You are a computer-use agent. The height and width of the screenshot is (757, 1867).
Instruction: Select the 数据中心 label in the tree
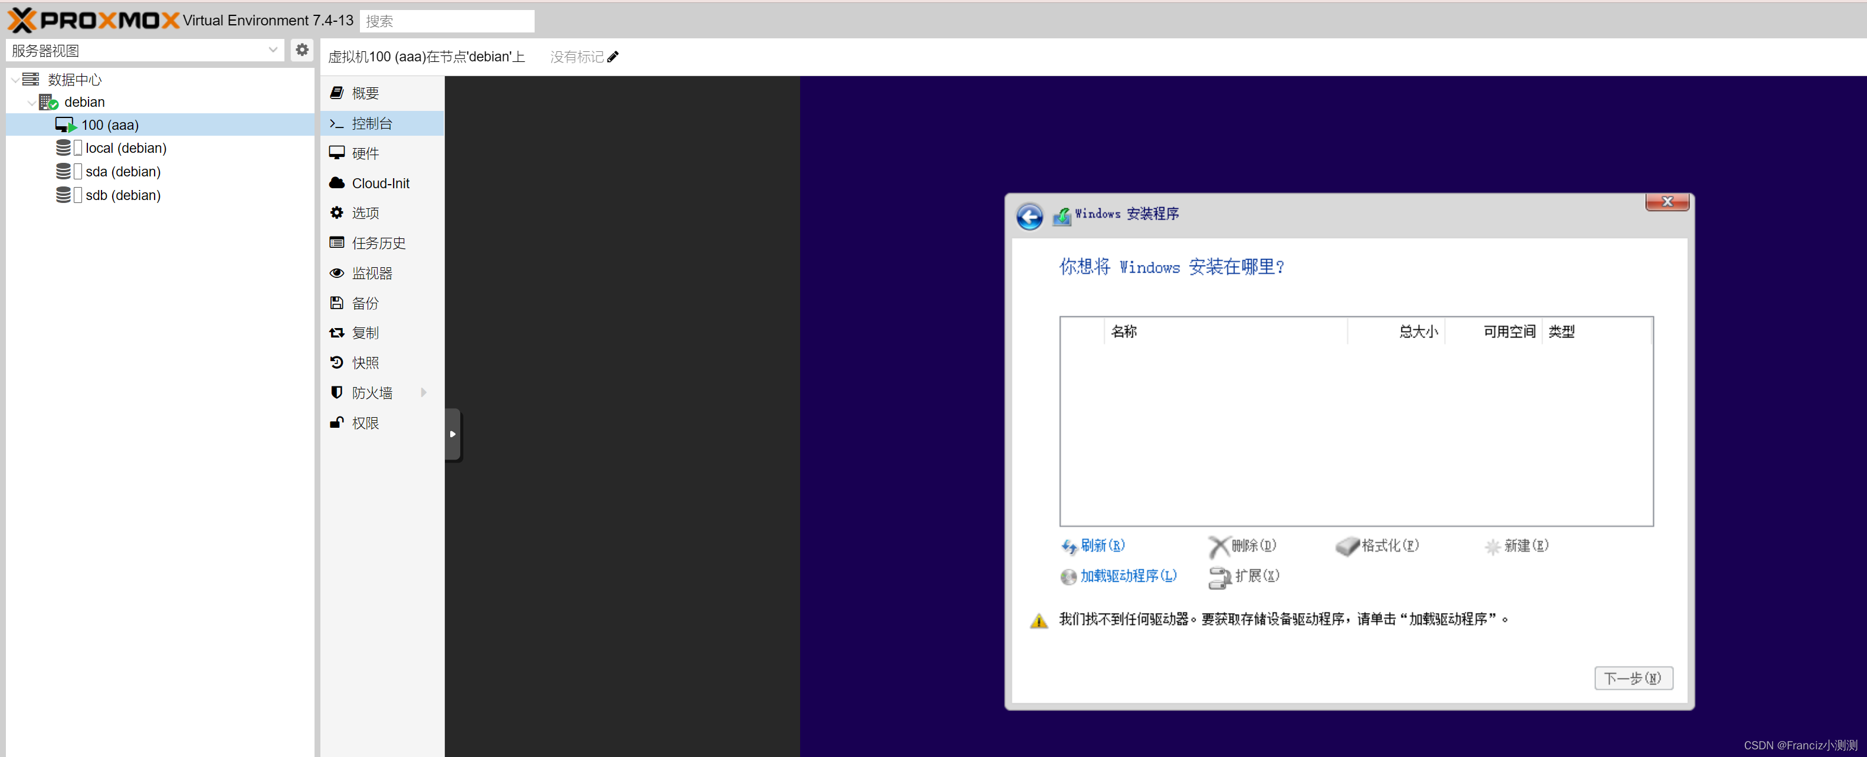[75, 79]
